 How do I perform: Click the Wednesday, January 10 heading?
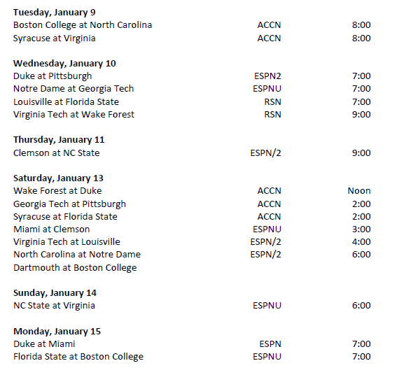pyautogui.click(x=64, y=63)
